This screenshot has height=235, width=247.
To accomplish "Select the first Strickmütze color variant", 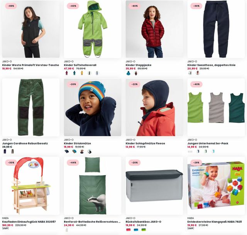I will (x=67, y=152).
